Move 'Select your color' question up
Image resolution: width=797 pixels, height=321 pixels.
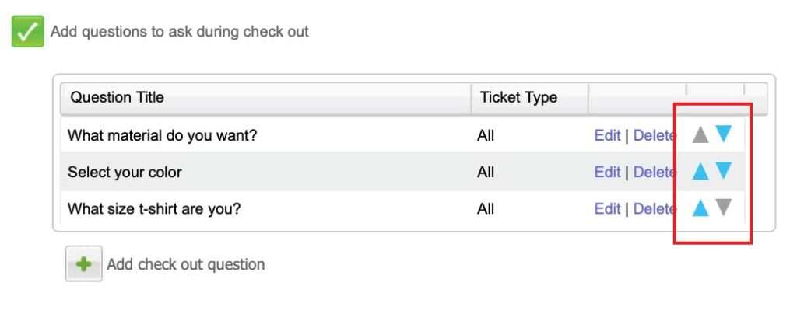click(x=700, y=171)
